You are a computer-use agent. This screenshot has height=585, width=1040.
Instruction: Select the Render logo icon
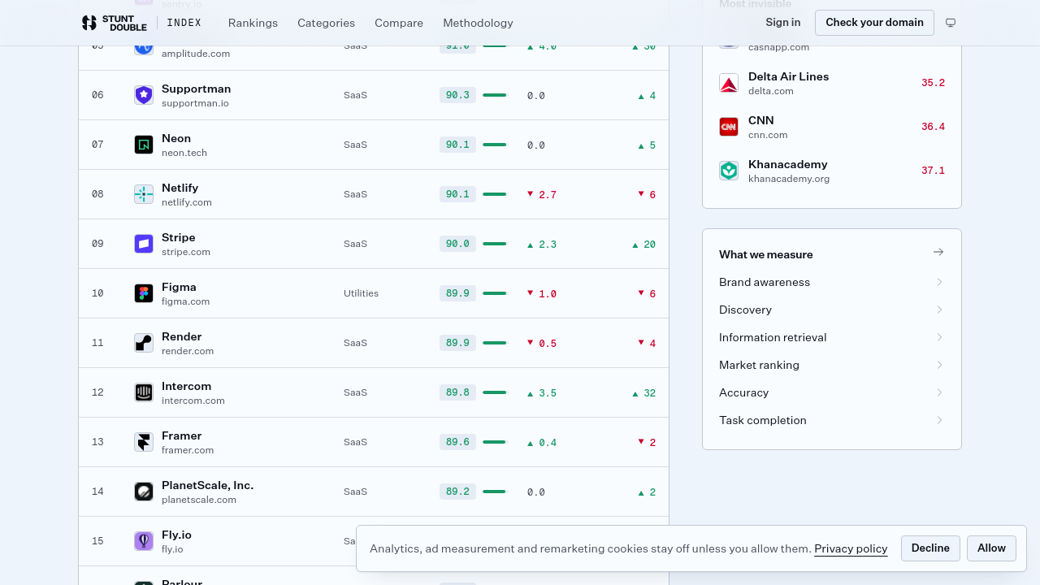click(x=144, y=343)
